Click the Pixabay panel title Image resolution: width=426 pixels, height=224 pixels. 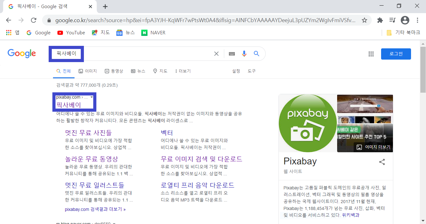pos(300,161)
